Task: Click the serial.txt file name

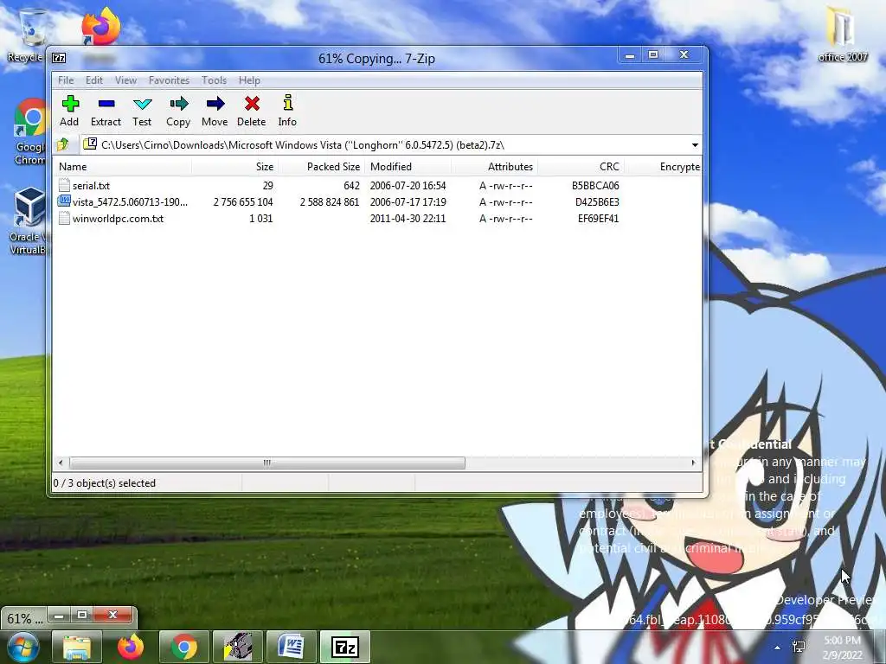Action: 91,186
